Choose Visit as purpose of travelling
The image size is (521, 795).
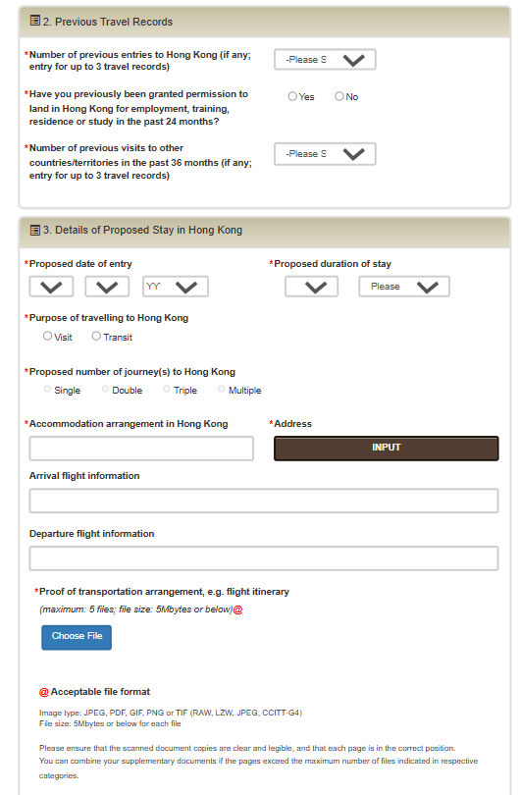point(48,336)
